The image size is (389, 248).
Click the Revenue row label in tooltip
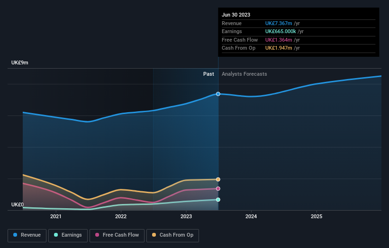(232, 23)
